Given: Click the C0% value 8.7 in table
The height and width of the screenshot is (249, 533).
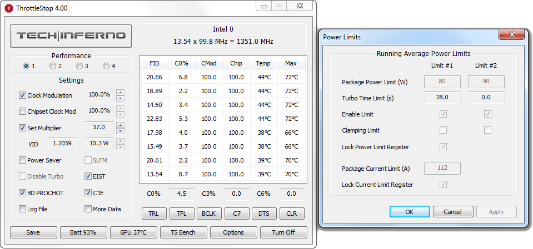Looking at the screenshot, I should pyautogui.click(x=183, y=174).
